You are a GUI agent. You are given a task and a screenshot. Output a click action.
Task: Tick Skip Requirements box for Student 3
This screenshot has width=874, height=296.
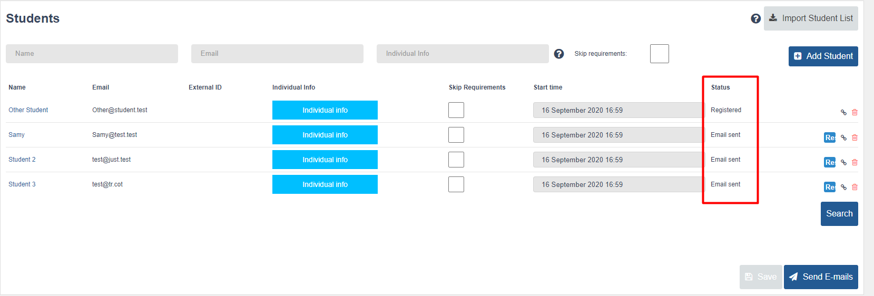(456, 184)
